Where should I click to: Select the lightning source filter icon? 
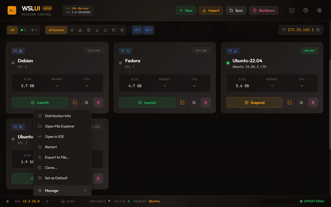72,30
